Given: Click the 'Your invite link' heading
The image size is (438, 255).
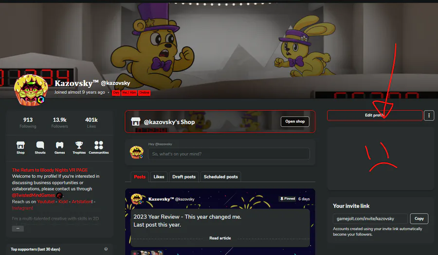Looking at the screenshot, I should click(x=351, y=206).
